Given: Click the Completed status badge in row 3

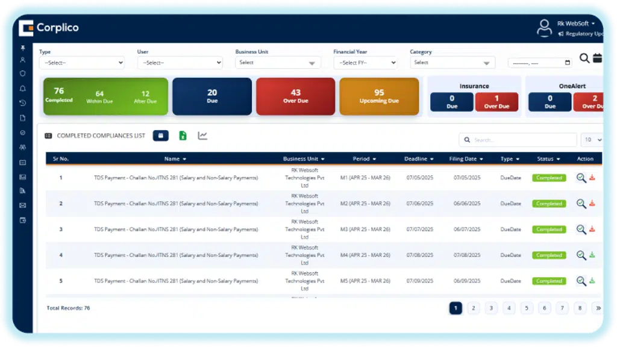Looking at the screenshot, I should pyautogui.click(x=549, y=230).
